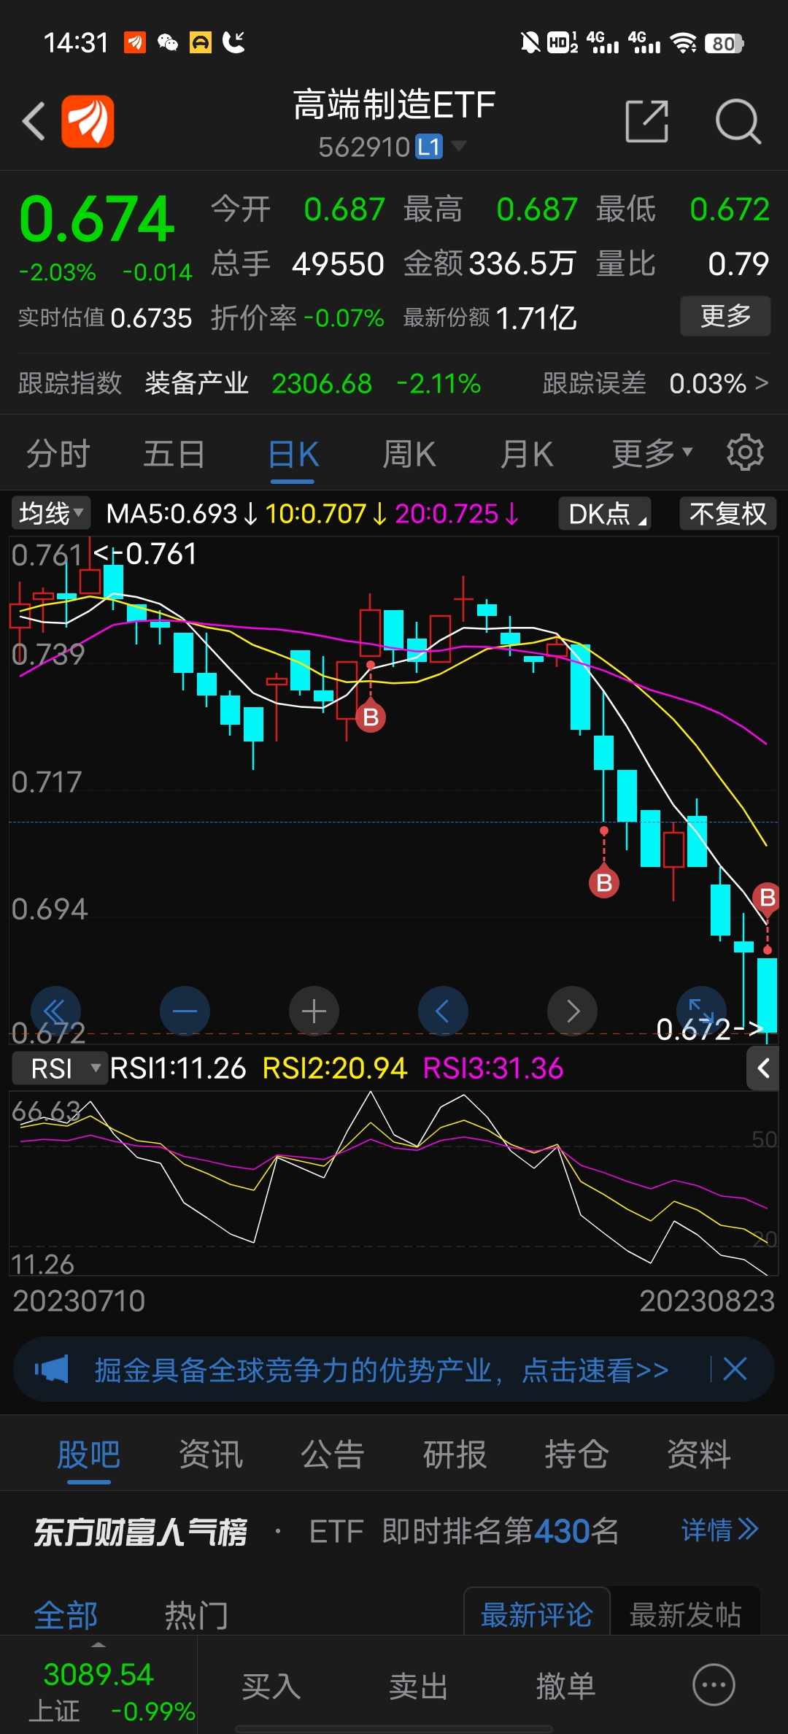Open the 持仓 tab
The width and height of the screenshot is (788, 1734).
pos(576,1454)
